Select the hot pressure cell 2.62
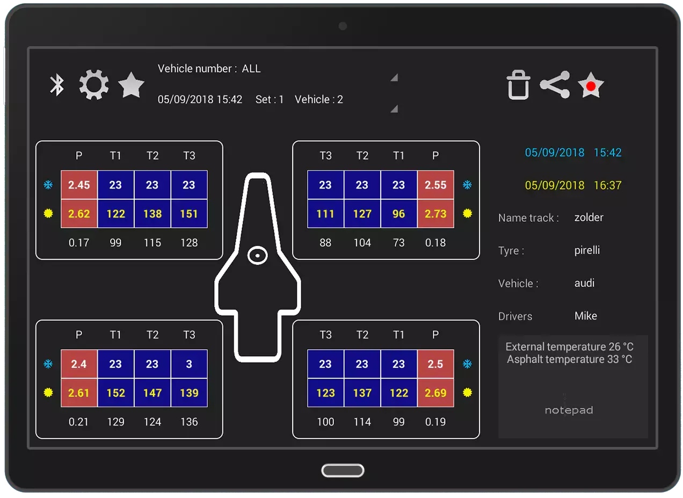The height and width of the screenshot is (498, 683). pyautogui.click(x=79, y=214)
